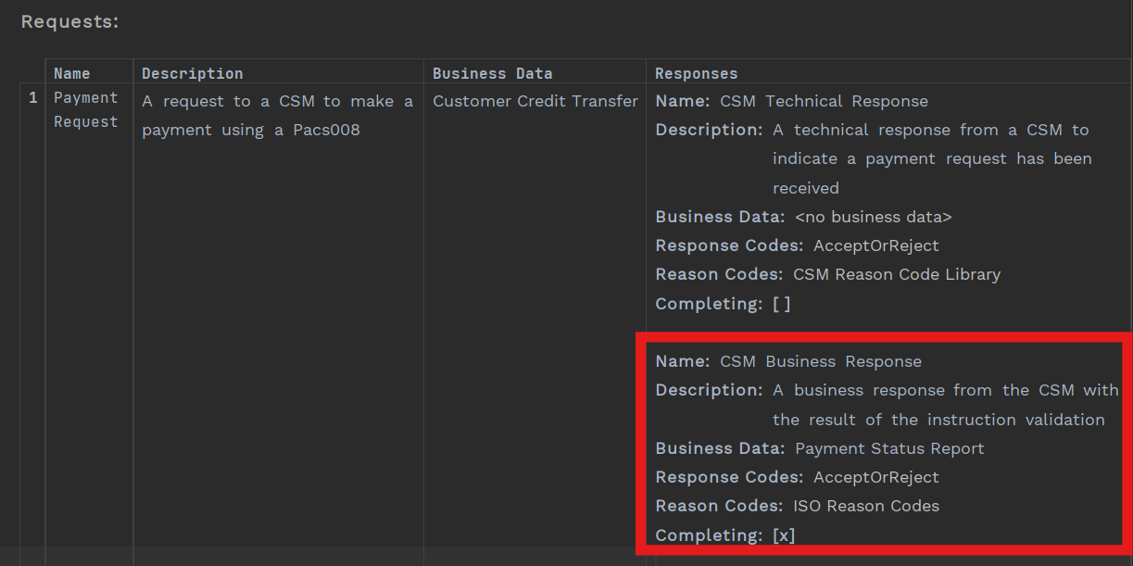The height and width of the screenshot is (566, 1133).
Task: Click the Pacs008 payment description text
Action: coord(277,116)
